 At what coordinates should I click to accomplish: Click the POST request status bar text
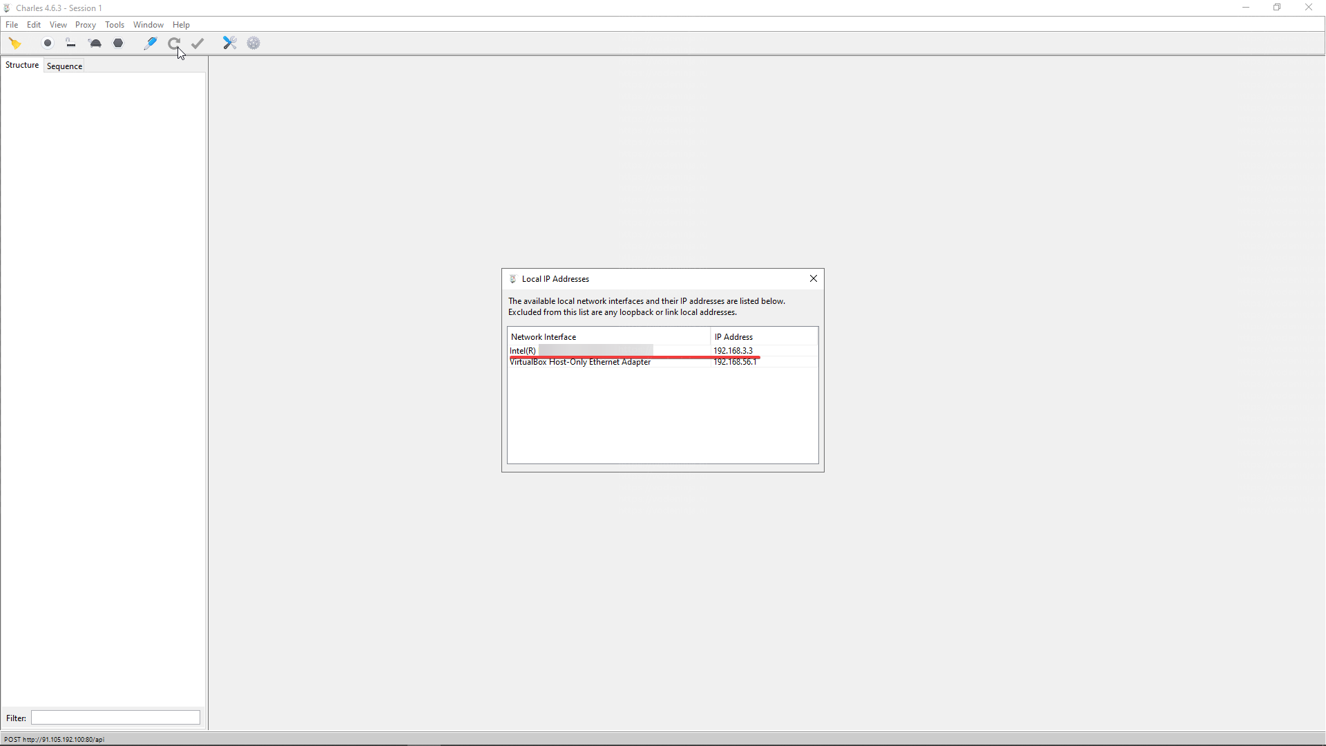[54, 740]
